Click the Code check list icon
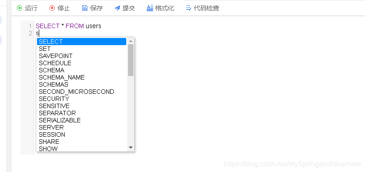 (189, 8)
